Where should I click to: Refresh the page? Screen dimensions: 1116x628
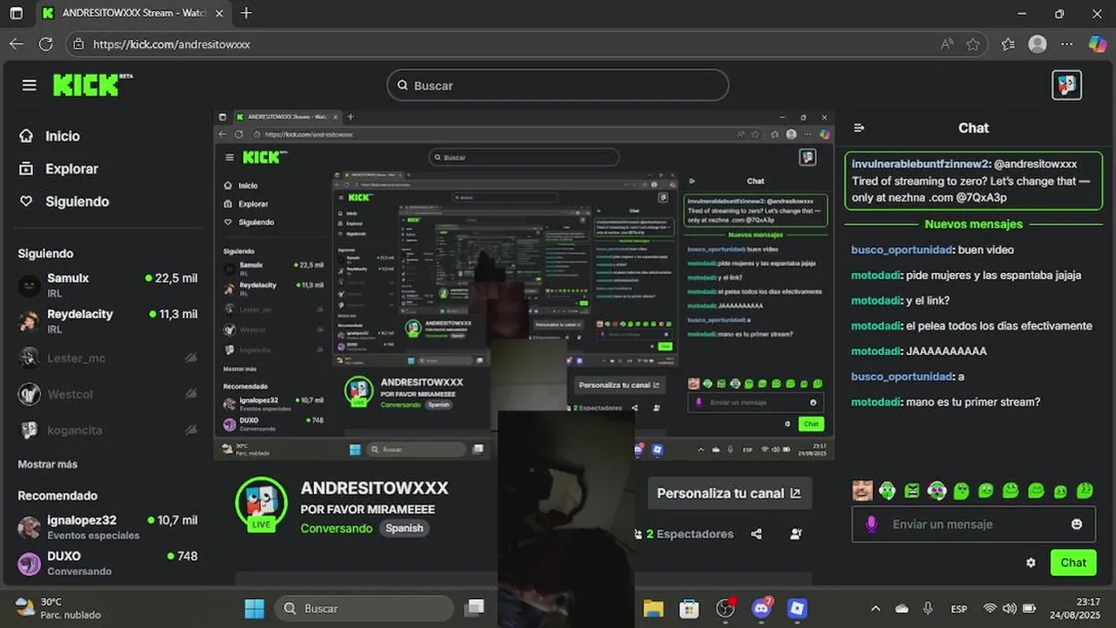point(46,44)
